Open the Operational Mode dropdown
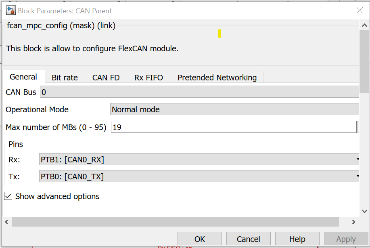The width and height of the screenshot is (370, 248). [x=234, y=109]
